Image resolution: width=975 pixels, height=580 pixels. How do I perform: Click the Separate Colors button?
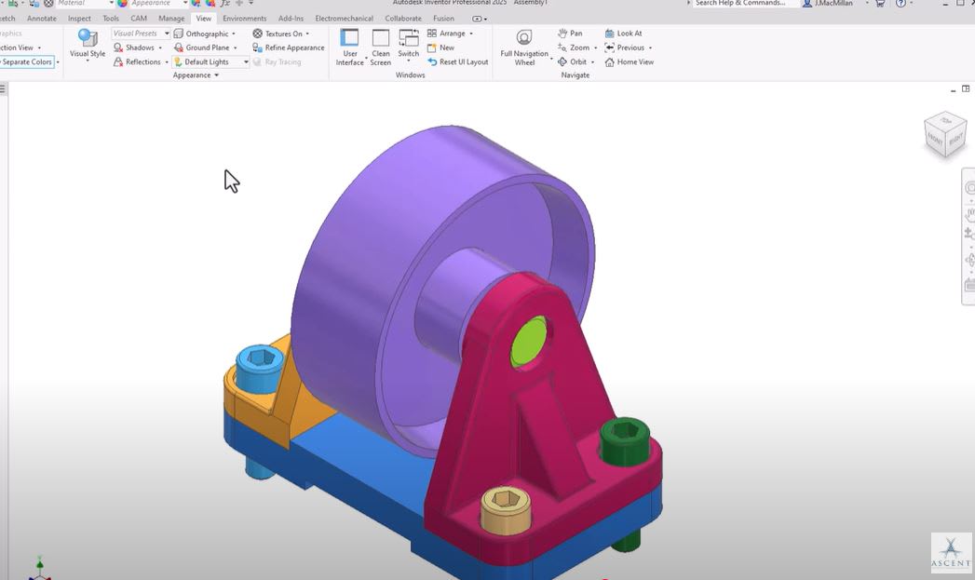[27, 62]
